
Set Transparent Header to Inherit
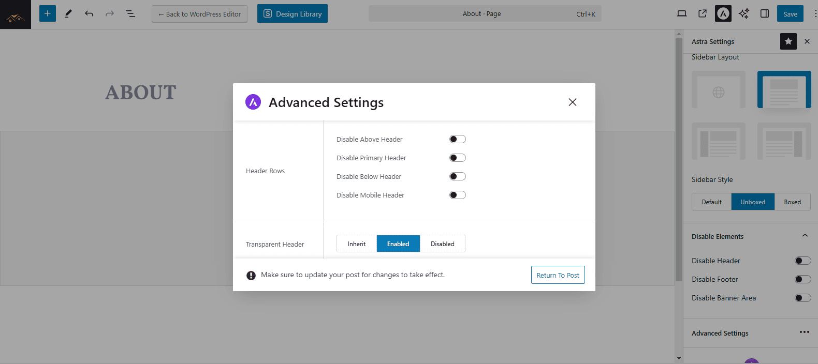[357, 244]
